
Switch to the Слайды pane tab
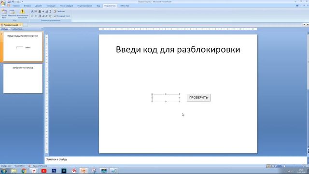[x=5, y=29]
